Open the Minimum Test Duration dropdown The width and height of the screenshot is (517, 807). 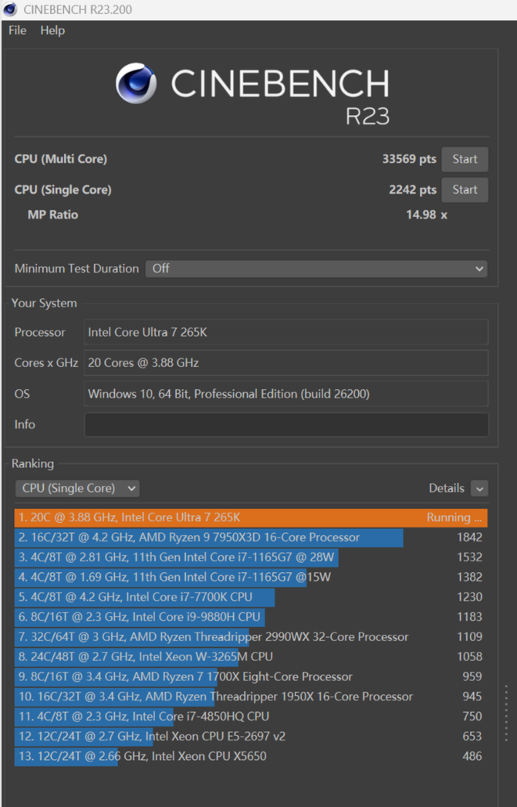(316, 269)
